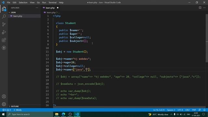Screen dimensions: 208x117
Task: Click the editor vertical scrollbar
Action: click(x=207, y=38)
